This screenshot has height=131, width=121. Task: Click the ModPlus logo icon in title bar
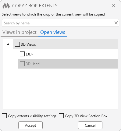[x=6, y=6]
